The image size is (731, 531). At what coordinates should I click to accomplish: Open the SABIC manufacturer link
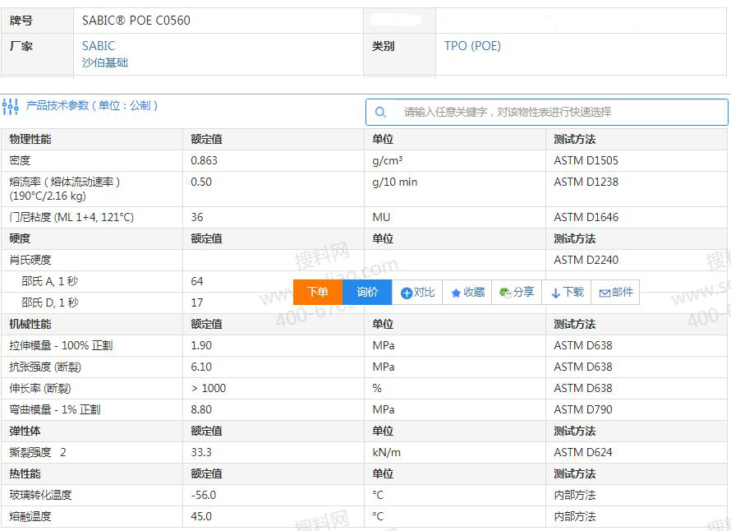(x=99, y=46)
